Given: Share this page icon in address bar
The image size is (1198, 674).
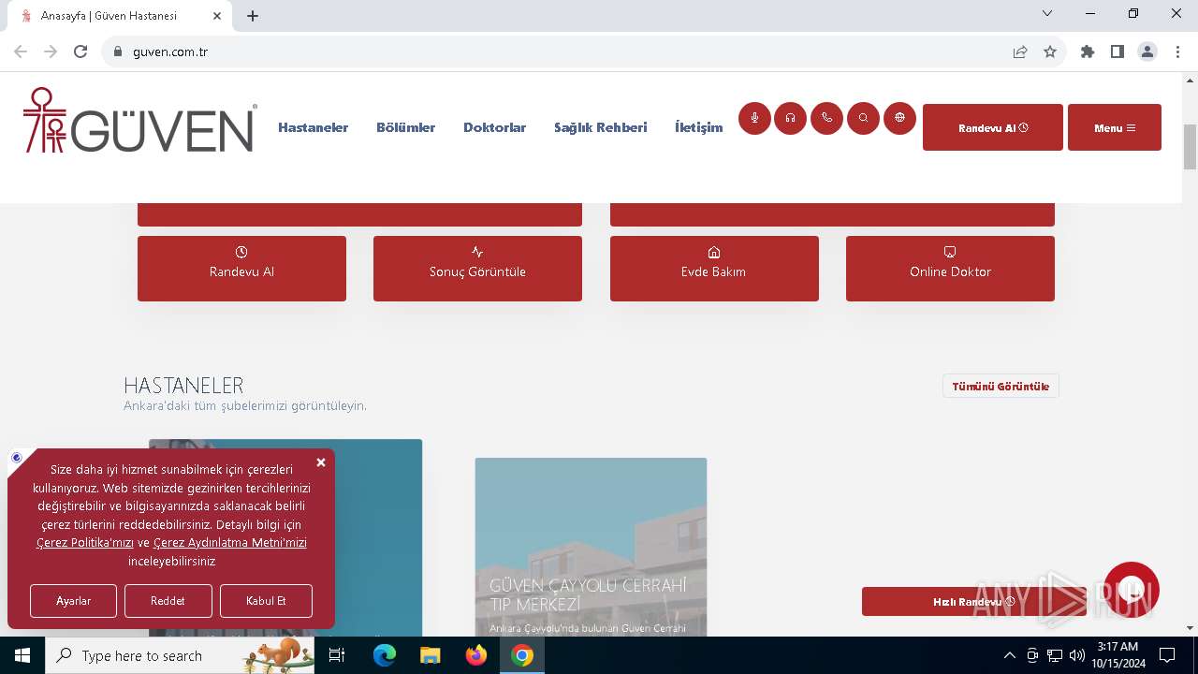Looking at the screenshot, I should coord(1020,51).
